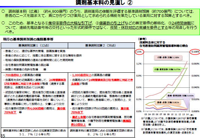200x138 pixels.
Task: Click the slide title 調剤基本料の見直し②
Action: coord(104,3)
